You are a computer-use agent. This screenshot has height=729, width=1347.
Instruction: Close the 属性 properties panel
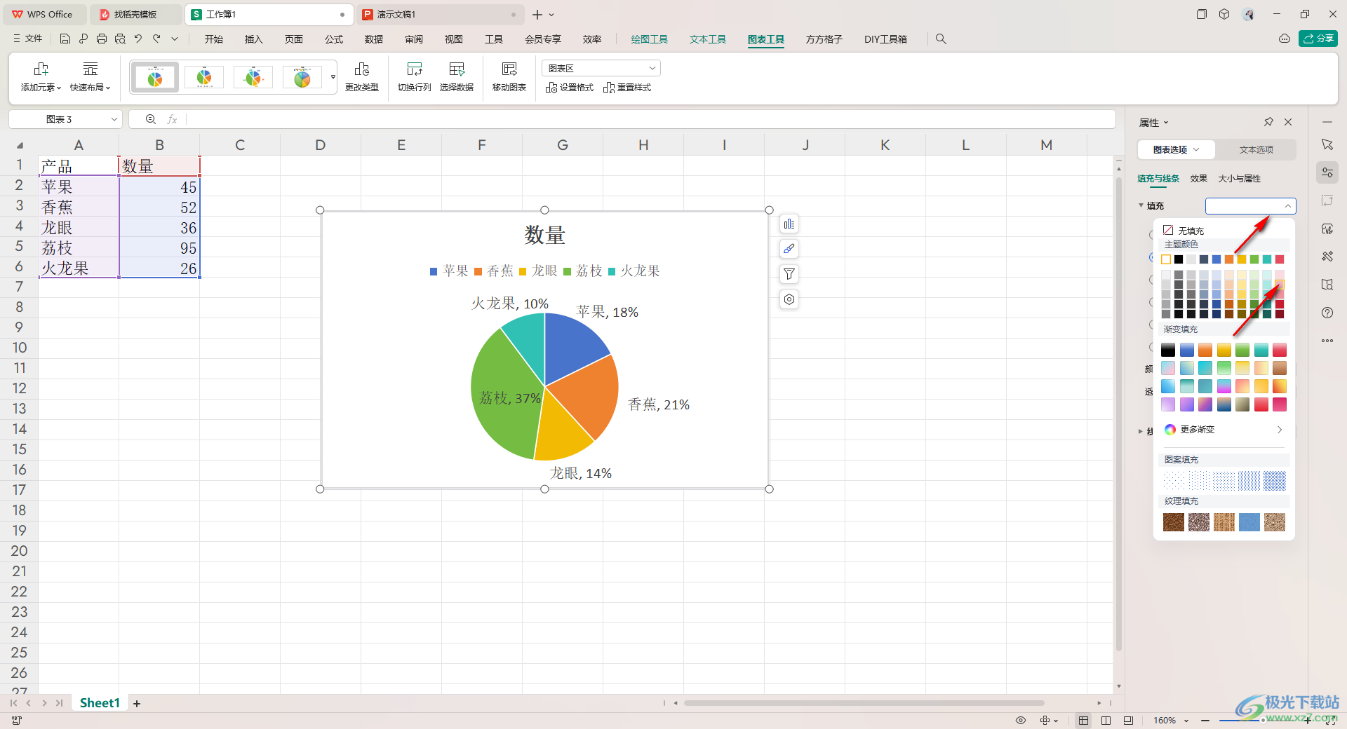click(x=1288, y=122)
